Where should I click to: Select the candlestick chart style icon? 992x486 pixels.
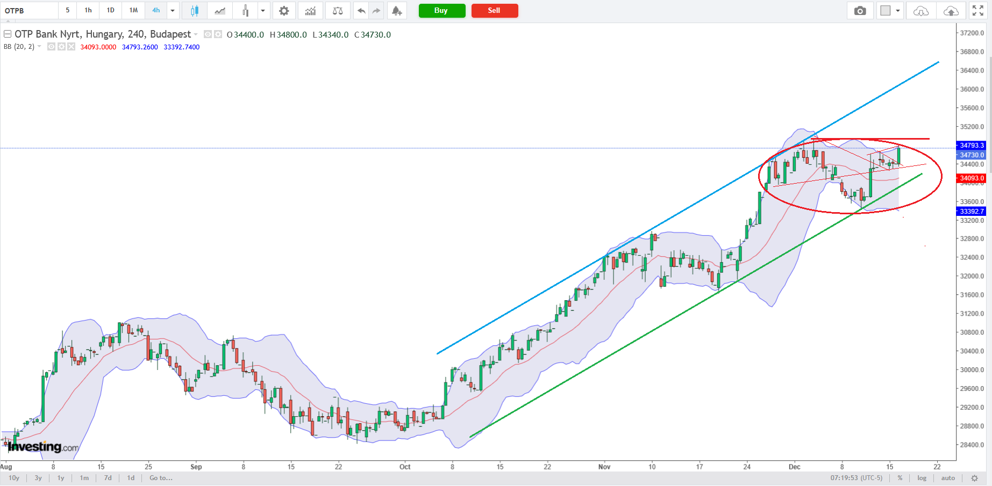coord(195,10)
